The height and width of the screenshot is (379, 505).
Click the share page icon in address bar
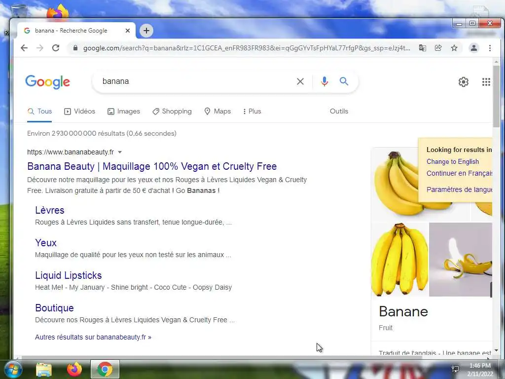pyautogui.click(x=438, y=48)
